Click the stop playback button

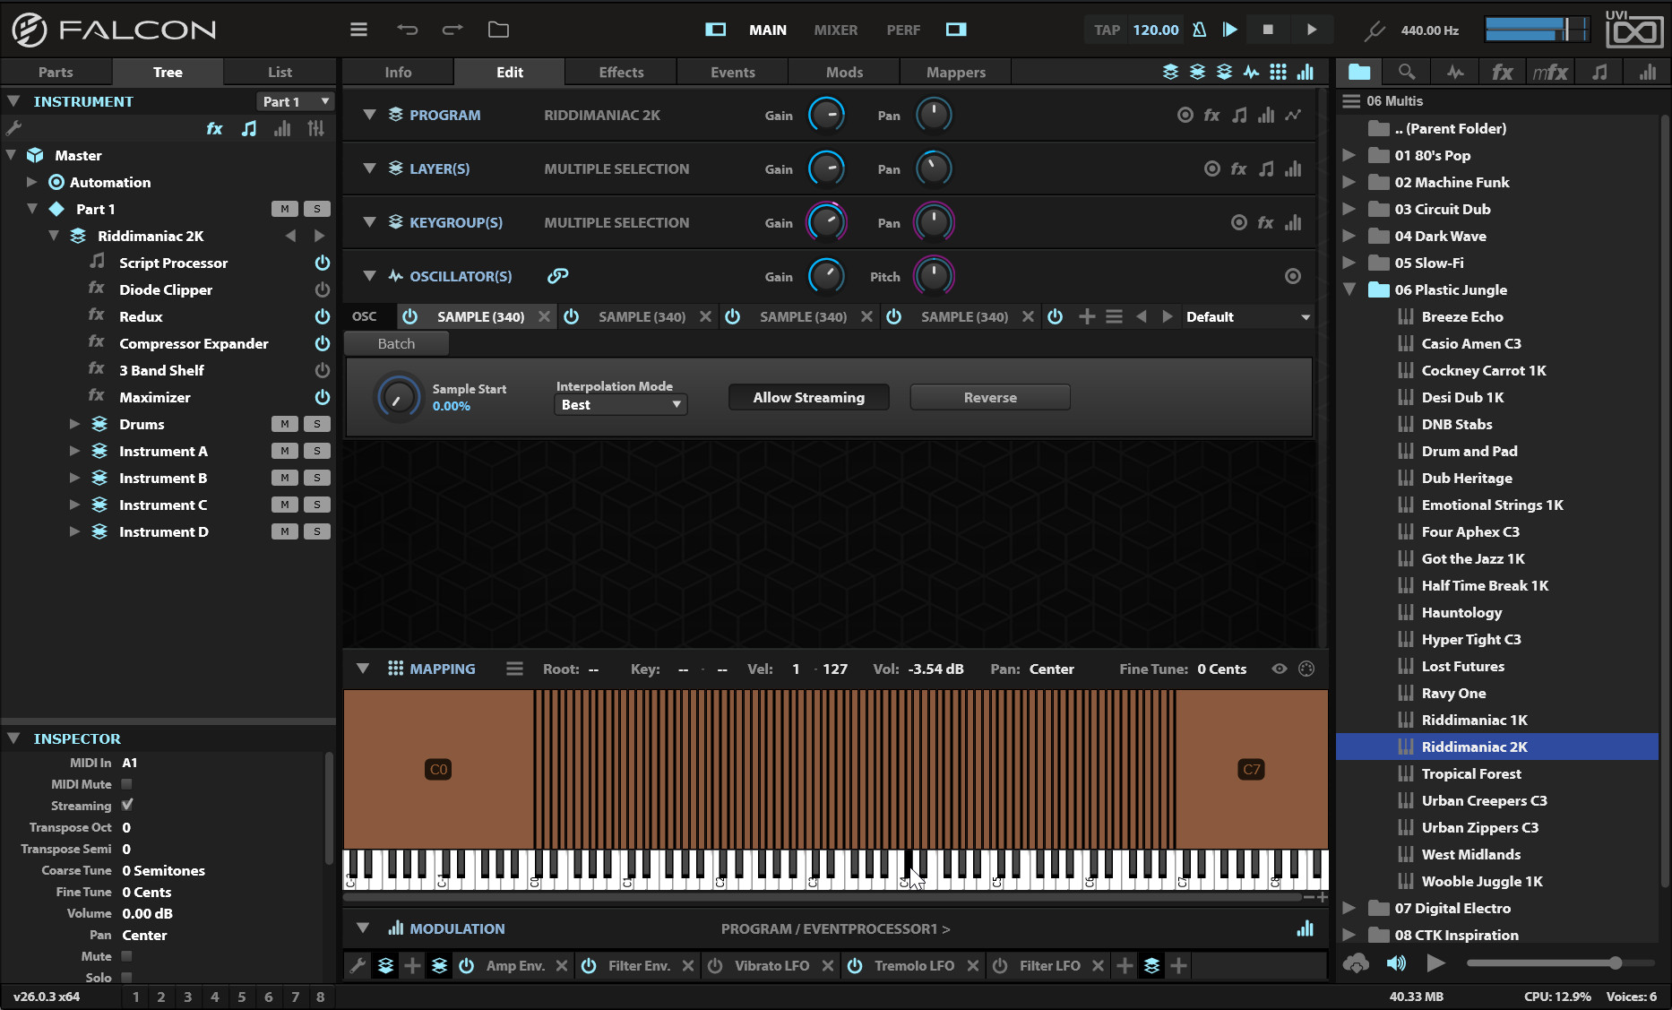click(x=1268, y=30)
